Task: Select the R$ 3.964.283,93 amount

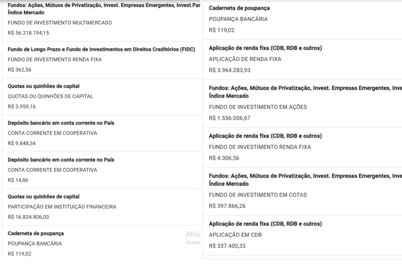Action: tap(229, 70)
